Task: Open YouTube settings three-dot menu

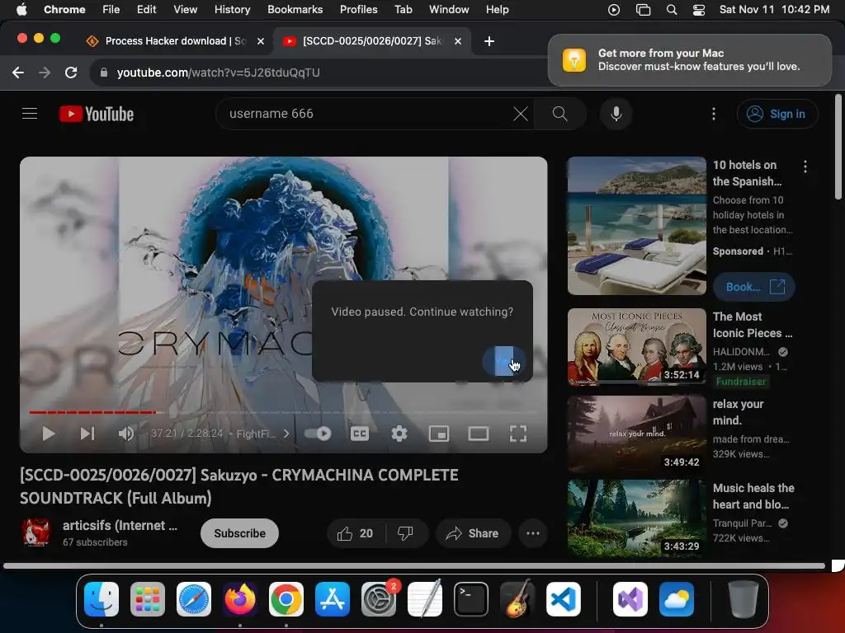Action: point(714,114)
